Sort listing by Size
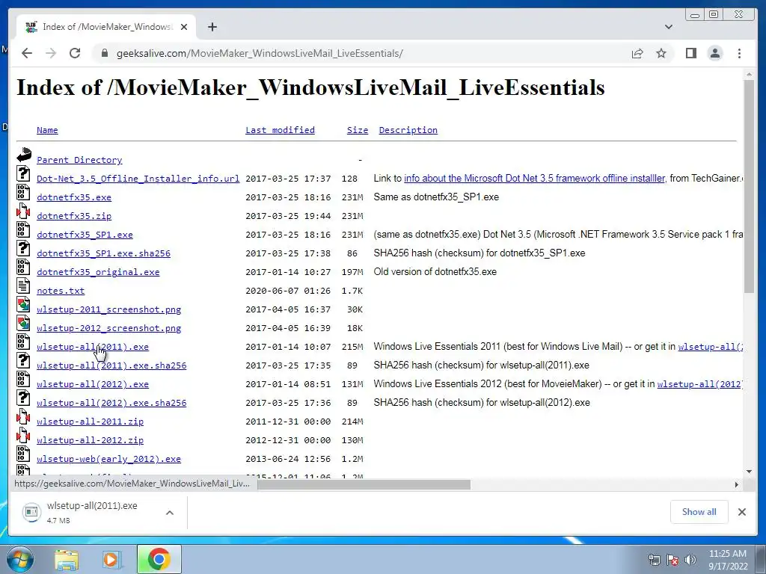The width and height of the screenshot is (766, 574). [x=358, y=130]
